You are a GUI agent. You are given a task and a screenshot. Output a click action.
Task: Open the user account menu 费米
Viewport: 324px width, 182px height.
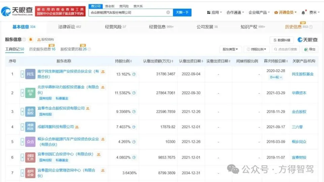point(314,12)
